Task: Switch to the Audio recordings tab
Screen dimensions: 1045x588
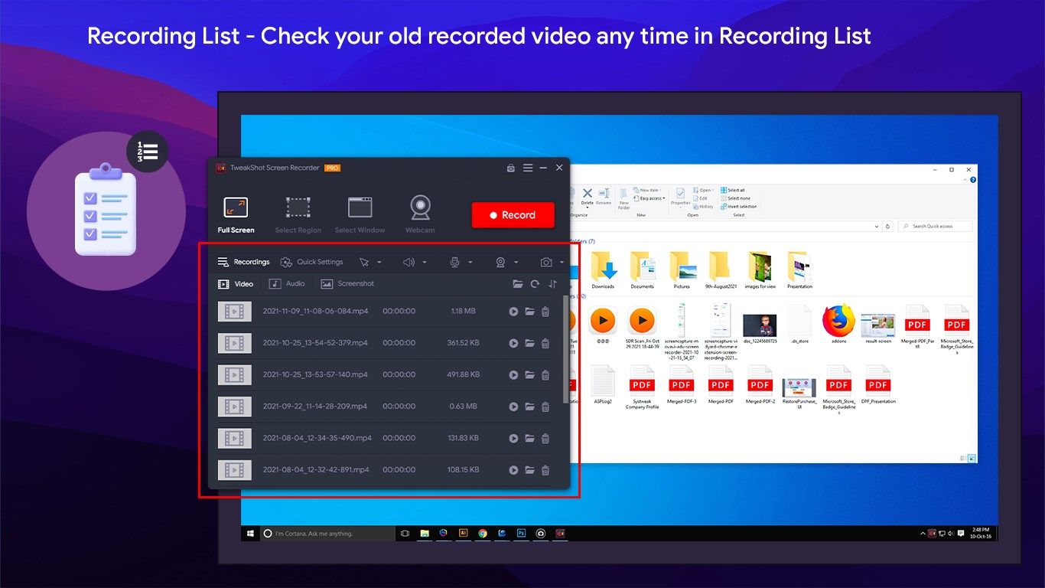Action: tap(287, 284)
